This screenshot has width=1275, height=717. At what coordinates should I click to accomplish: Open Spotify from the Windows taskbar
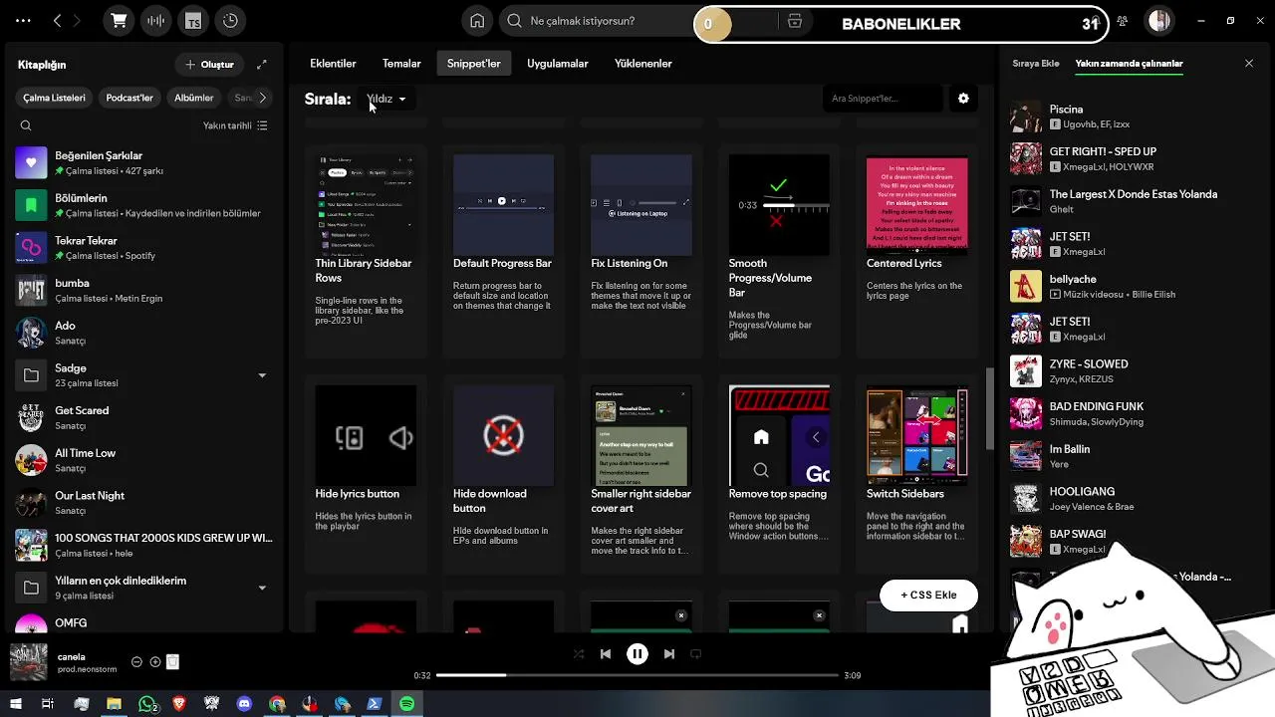point(407,704)
